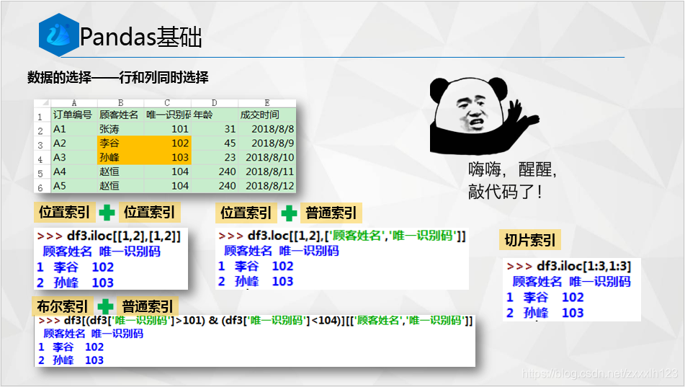Click the highlighted cell 102 in the spreadsheet
This screenshot has width=685, height=387.
coord(168,143)
